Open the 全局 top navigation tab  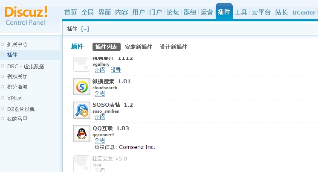[87, 12]
